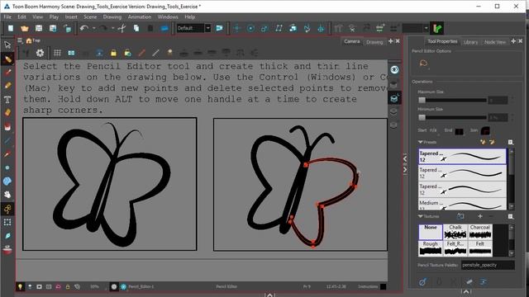Click the Minimum Size slider handle
The width and height of the screenshot is (529, 297).
coord(422,117)
